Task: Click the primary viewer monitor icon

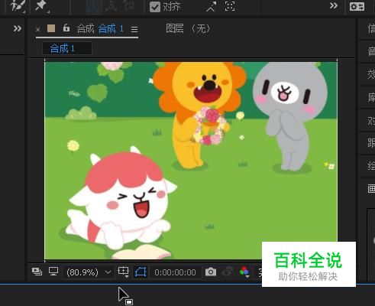Action: 53,272
